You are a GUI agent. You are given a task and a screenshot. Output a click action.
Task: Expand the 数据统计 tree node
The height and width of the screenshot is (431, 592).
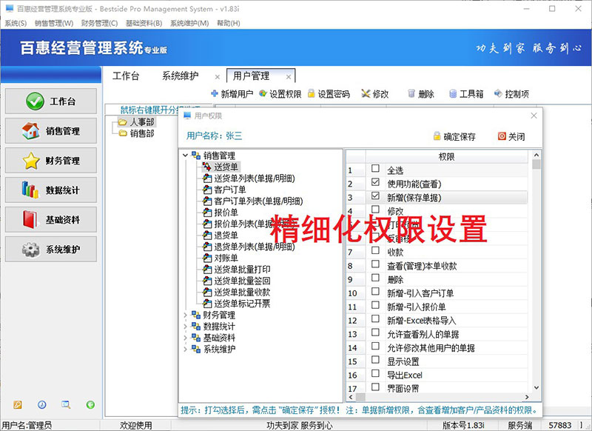(186, 326)
